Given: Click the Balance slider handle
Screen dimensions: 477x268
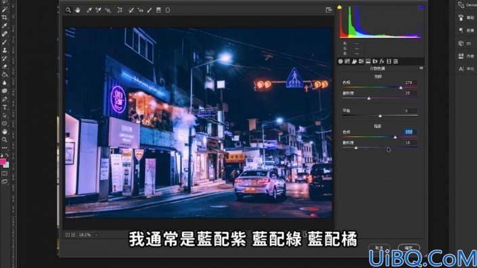Looking at the screenshot, I should pyautogui.click(x=380, y=116).
